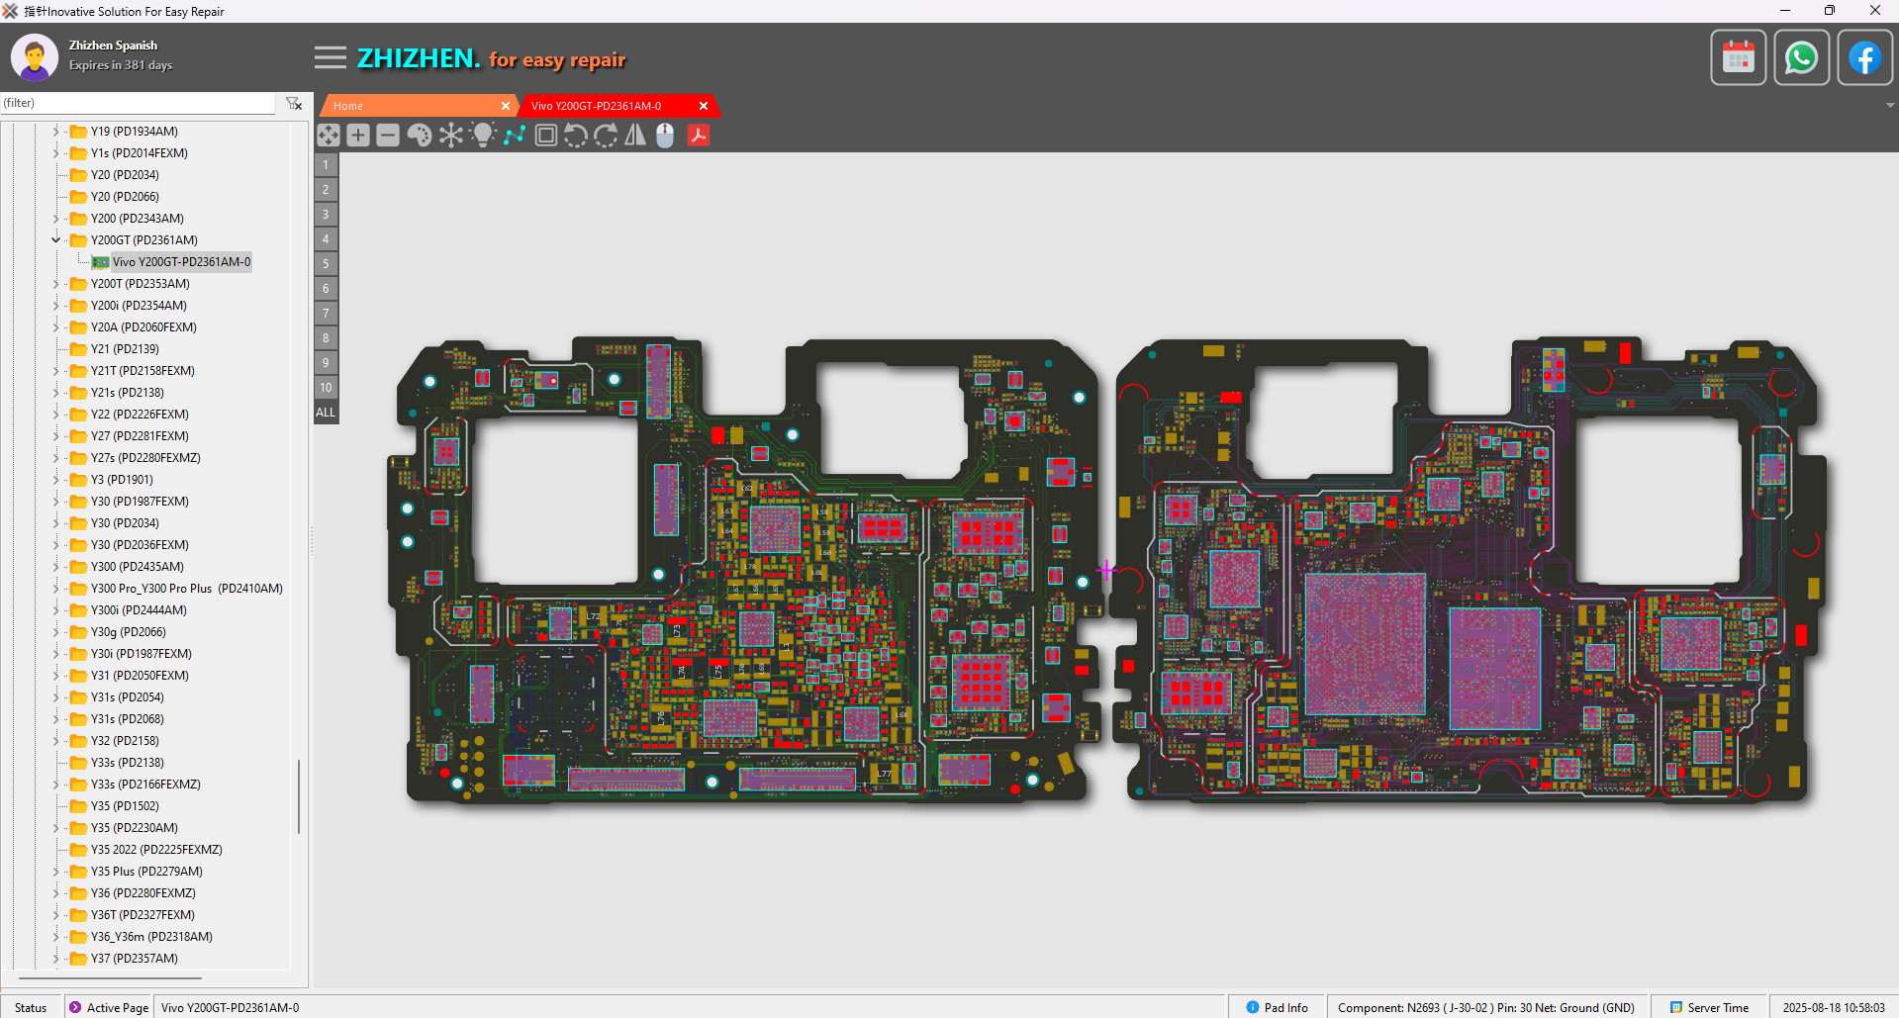Click the fit-to-frame square icon
Screen dimensions: 1899x1018
[545, 136]
